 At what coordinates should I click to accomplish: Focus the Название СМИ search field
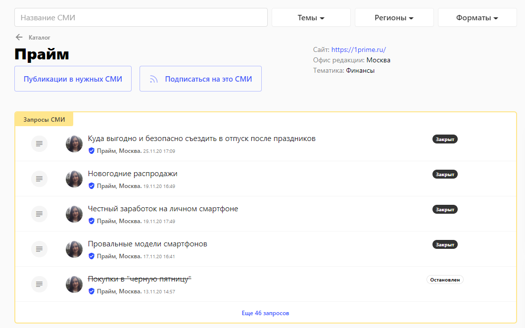coord(141,18)
